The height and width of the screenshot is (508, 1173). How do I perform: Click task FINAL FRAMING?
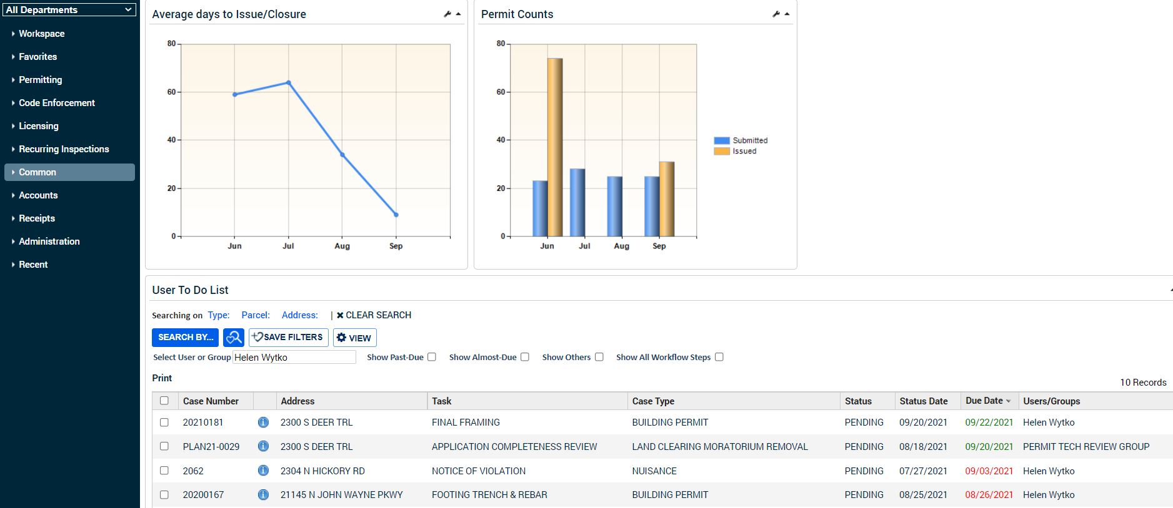(x=466, y=423)
